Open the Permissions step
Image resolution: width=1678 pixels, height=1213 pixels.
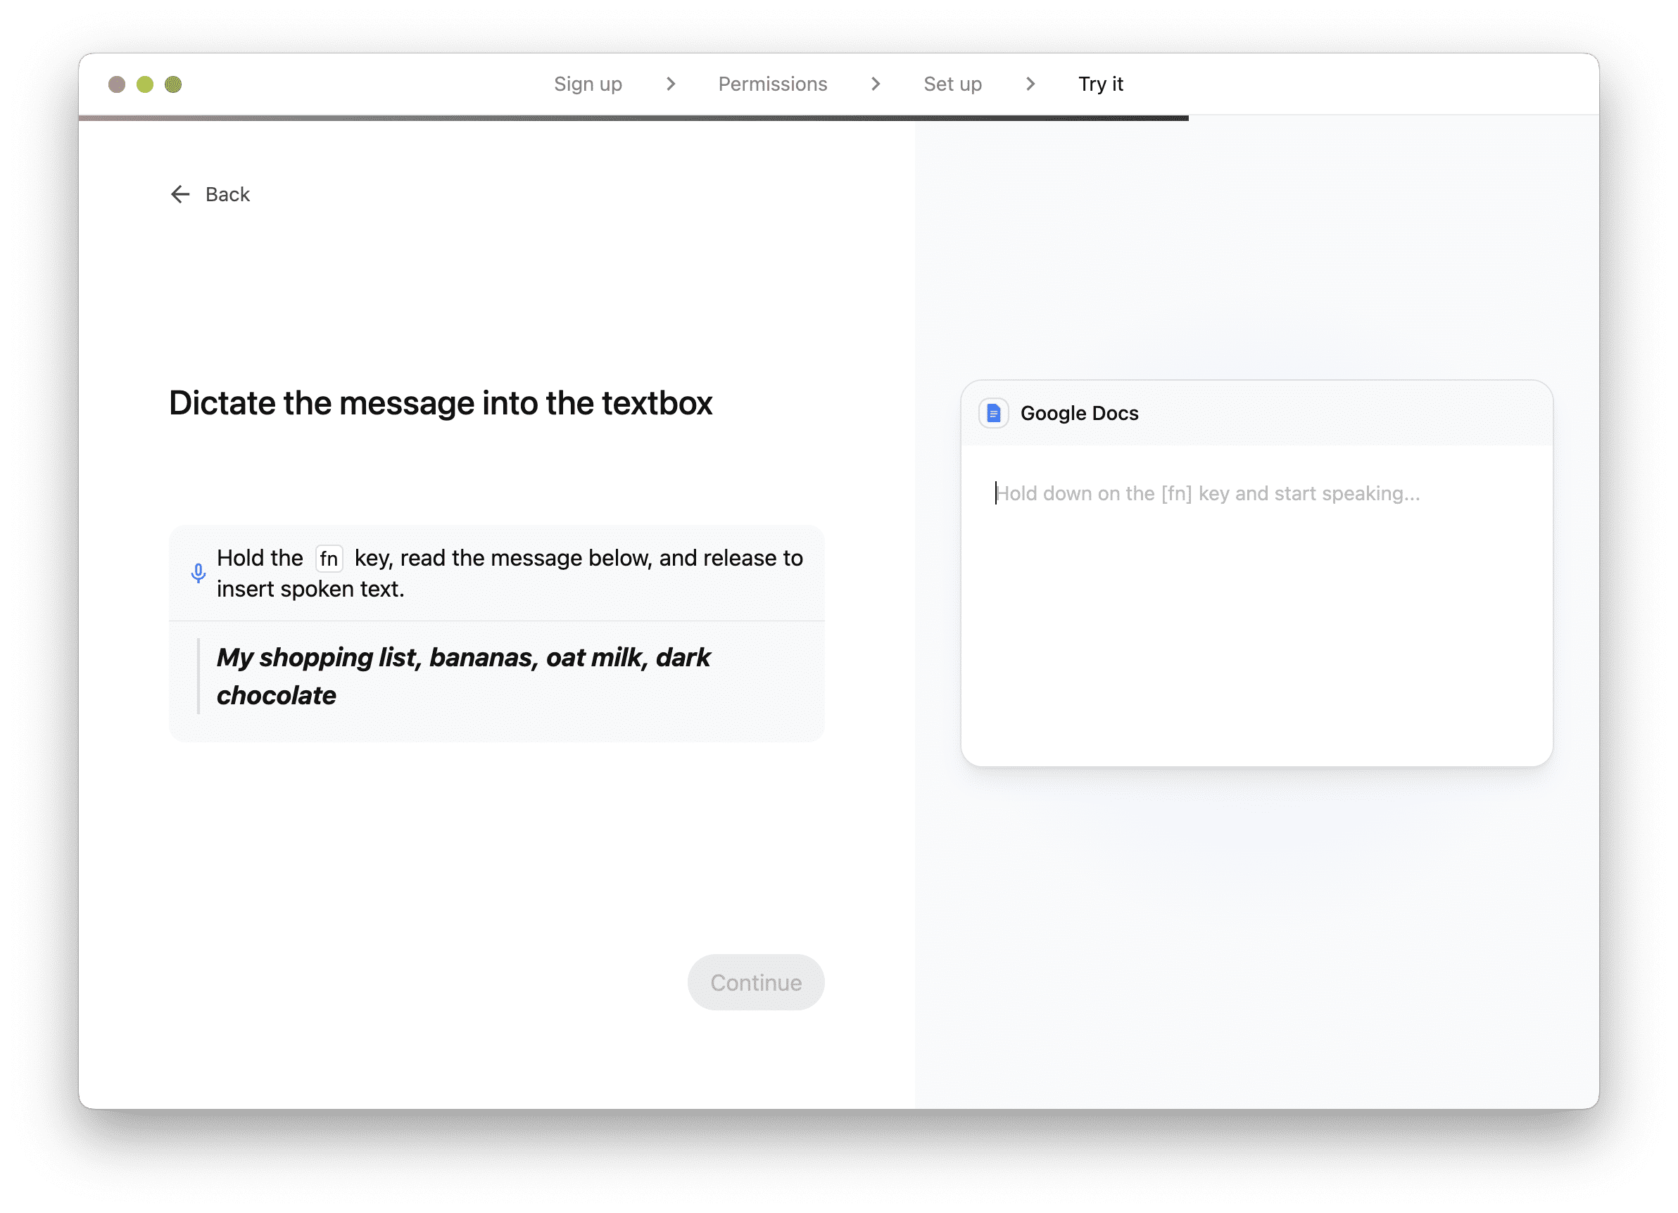coord(772,84)
